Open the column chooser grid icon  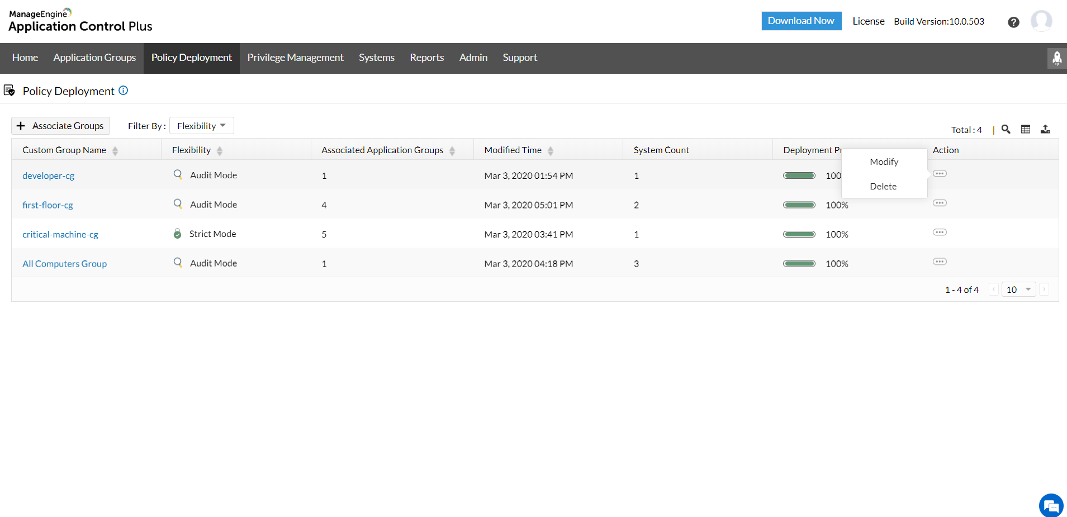(1026, 129)
